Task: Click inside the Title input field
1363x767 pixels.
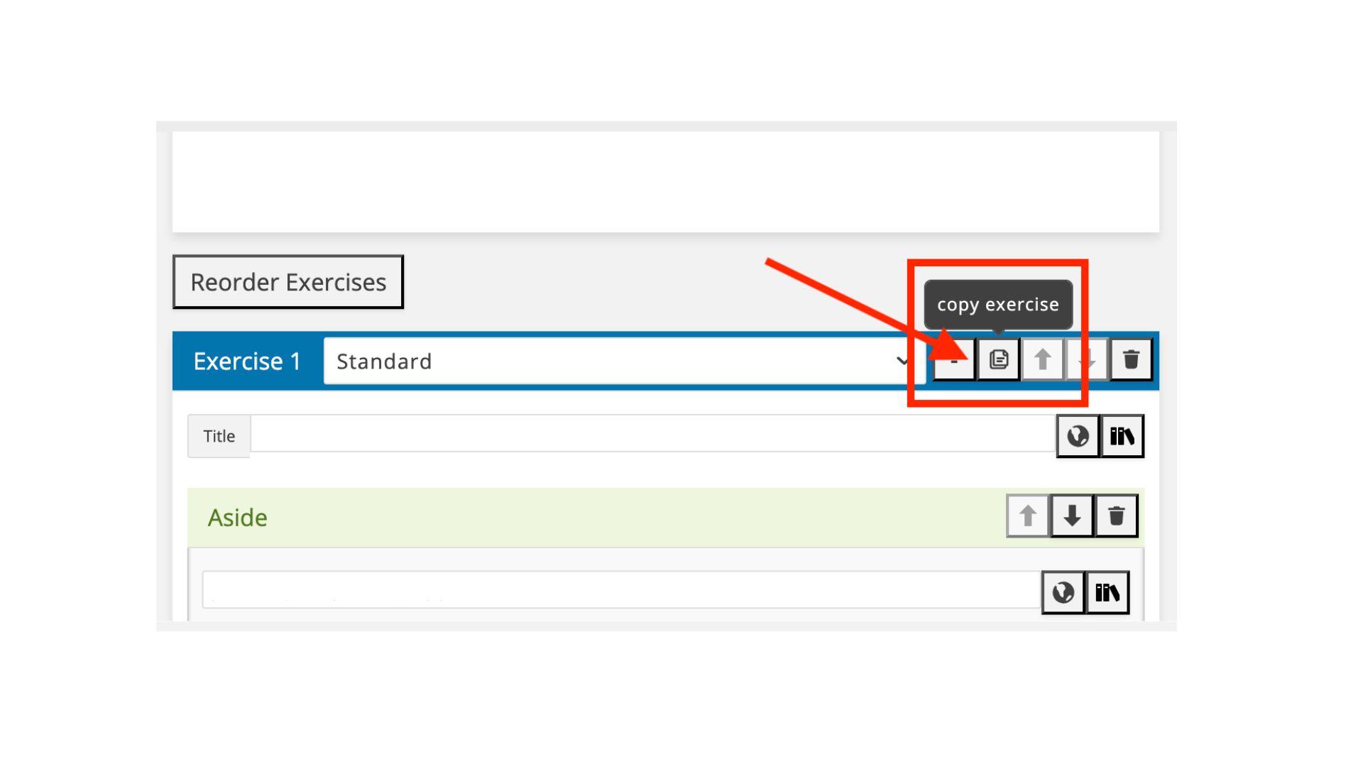Action: click(639, 435)
